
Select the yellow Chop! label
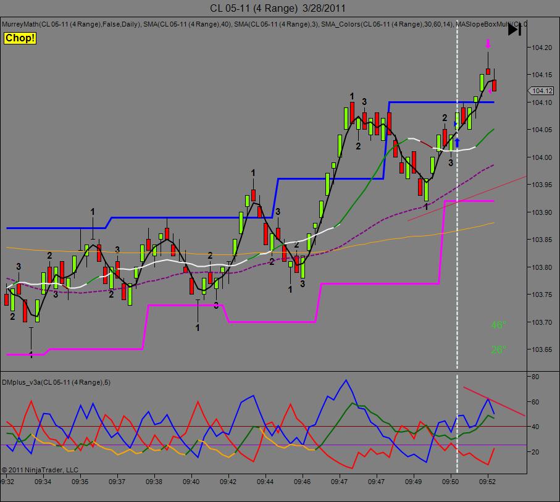(20, 38)
